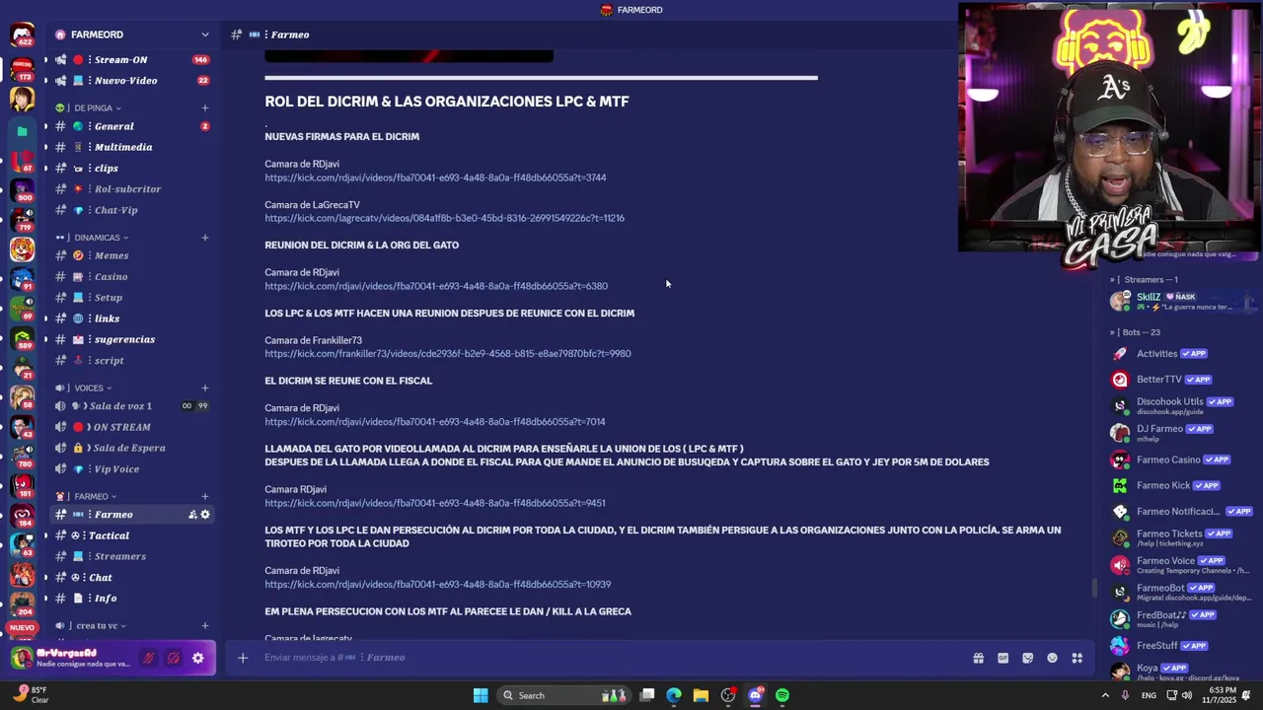Image resolution: width=1263 pixels, height=710 pixels.
Task: Toggle headphone deafen in user panel
Action: coord(173,658)
